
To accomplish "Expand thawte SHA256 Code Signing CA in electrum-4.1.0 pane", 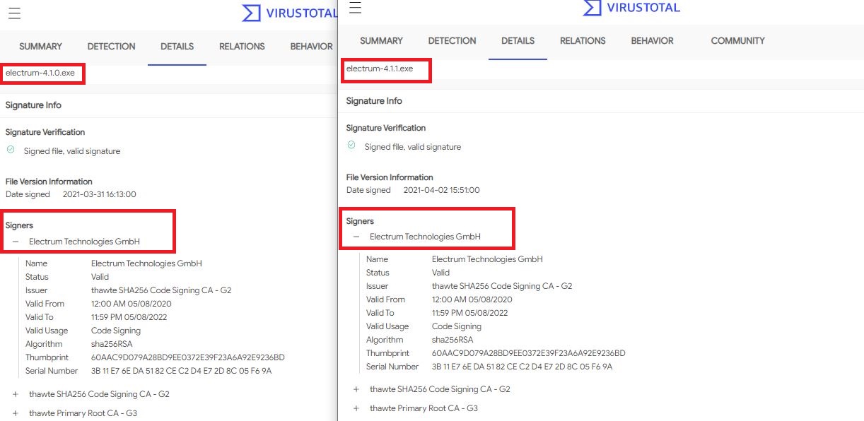I will tap(16, 394).
